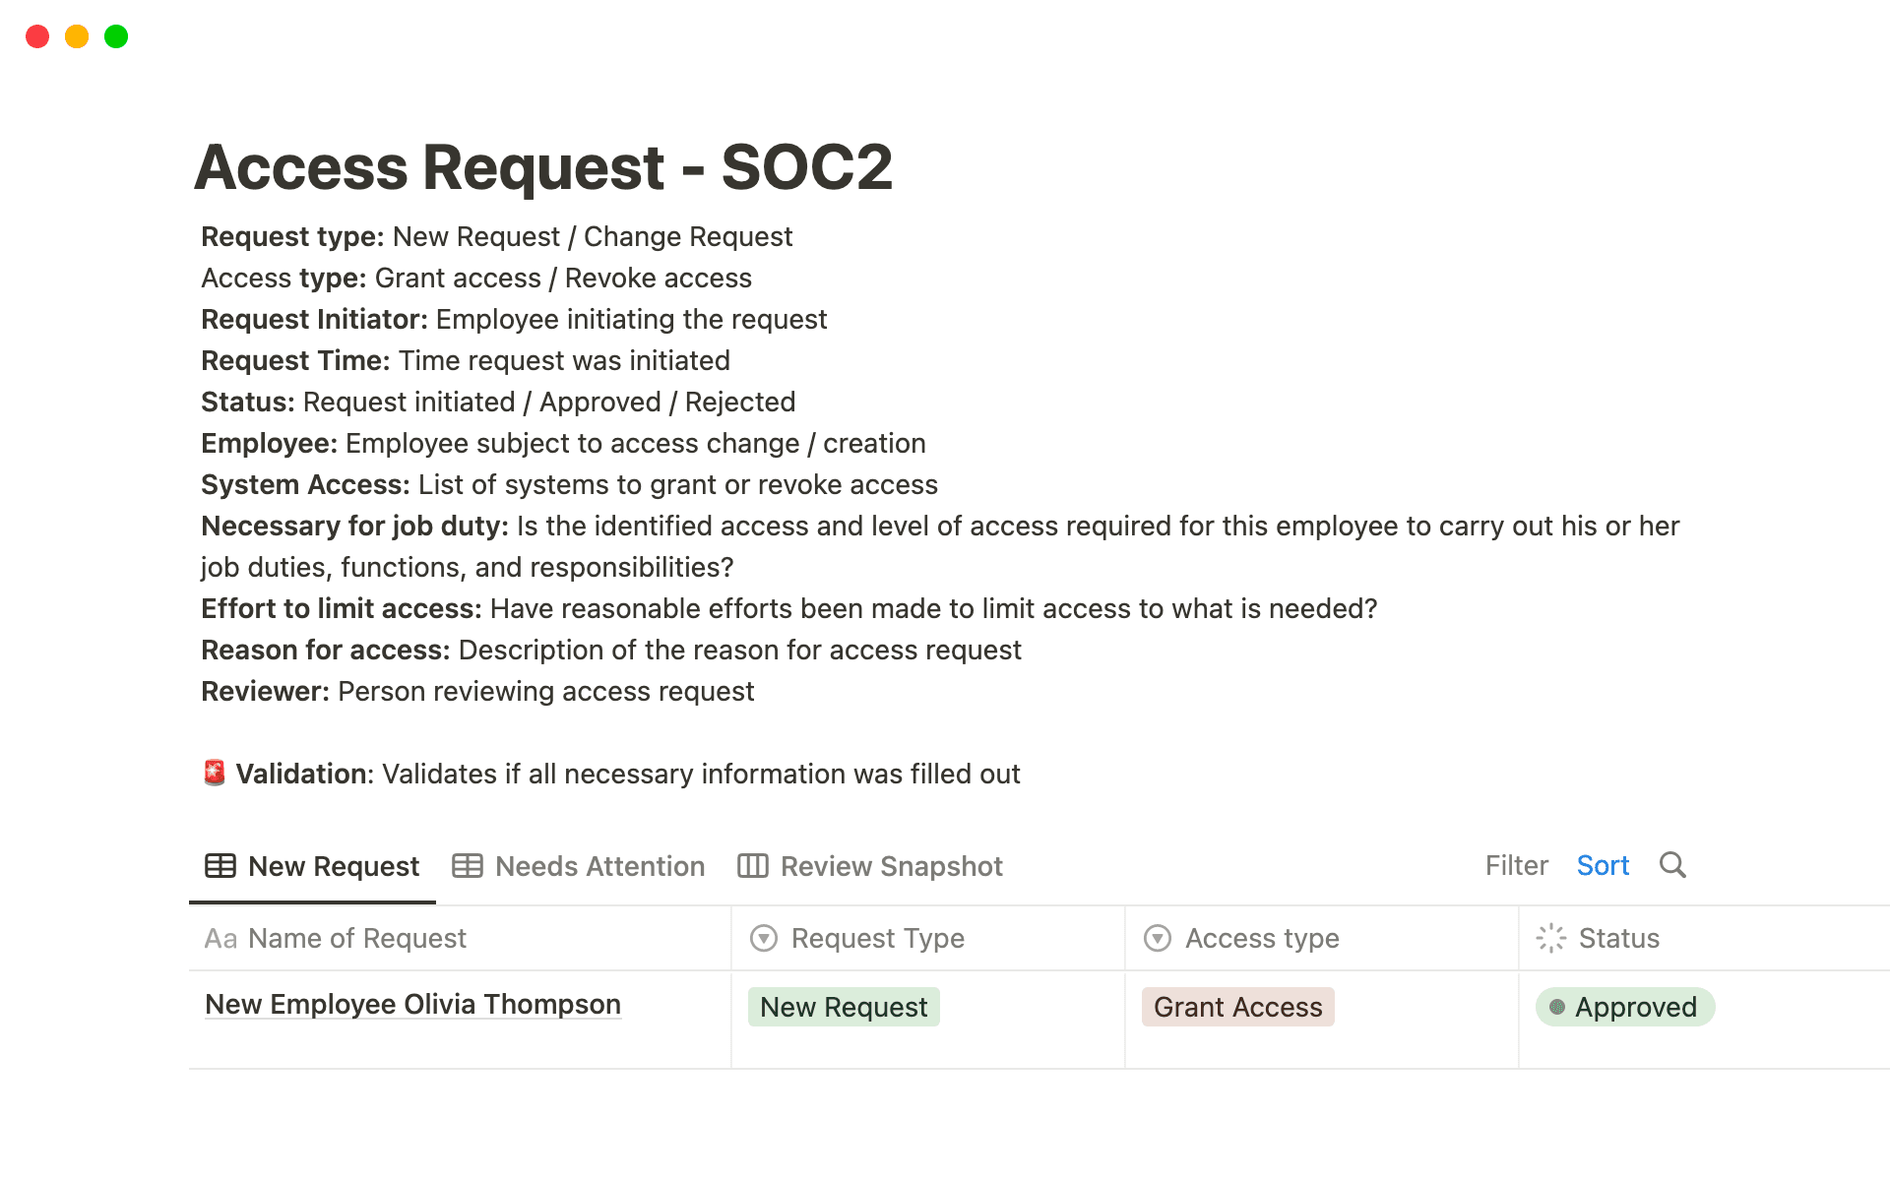This screenshot has height=1181, width=1890.
Task: Open search using the magnifier icon
Action: 1672,865
